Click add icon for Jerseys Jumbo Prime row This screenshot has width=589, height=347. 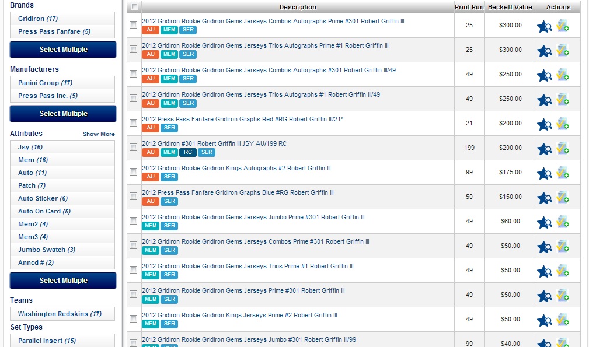tap(562, 222)
